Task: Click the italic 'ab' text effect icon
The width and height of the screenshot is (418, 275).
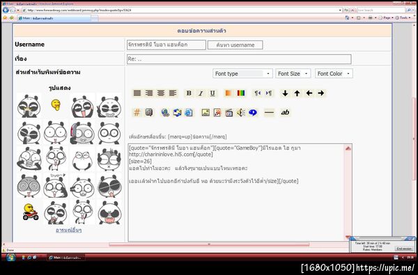Action: (285, 113)
